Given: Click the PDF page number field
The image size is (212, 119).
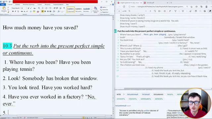Looking at the screenshot, I should [x=119, y=11].
